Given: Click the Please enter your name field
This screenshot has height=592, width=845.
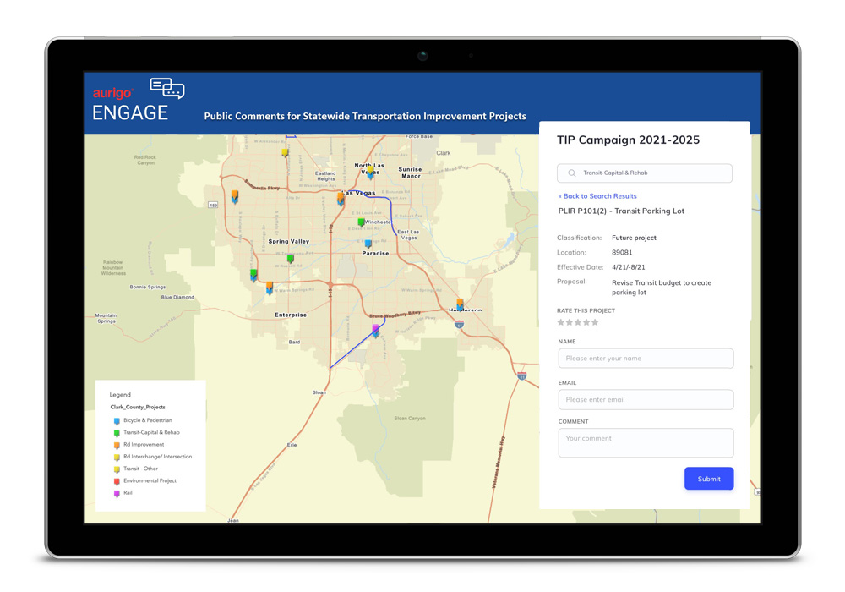Looking at the screenshot, I should (x=646, y=358).
